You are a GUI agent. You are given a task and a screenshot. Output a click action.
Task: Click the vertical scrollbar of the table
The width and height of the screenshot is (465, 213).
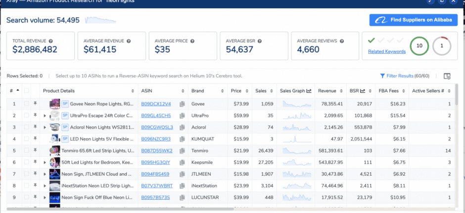457,95
